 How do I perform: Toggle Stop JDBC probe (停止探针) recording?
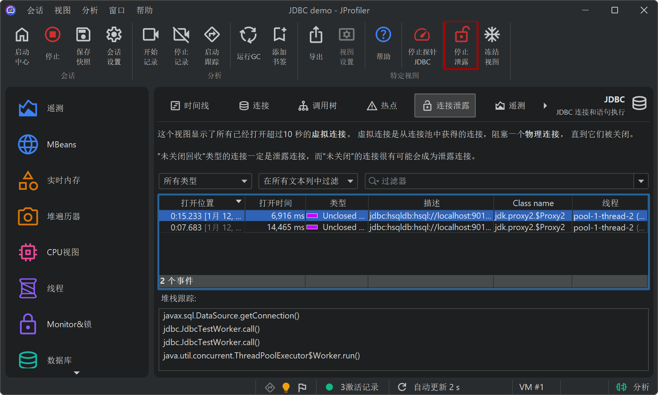coord(422,35)
